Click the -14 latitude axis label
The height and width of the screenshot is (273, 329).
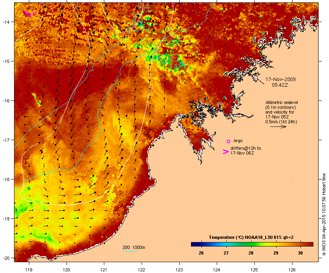tap(6, 22)
